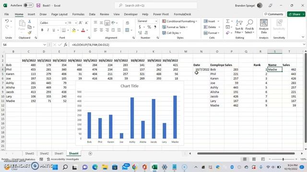Collapse the ribbon with chevron
This screenshot has height=172, width=307.
click(x=303, y=37)
